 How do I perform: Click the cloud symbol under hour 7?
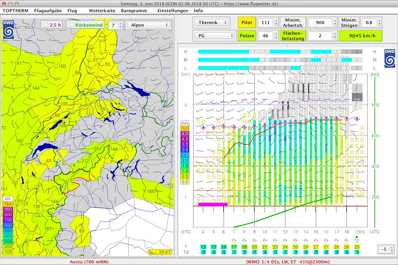point(234,240)
